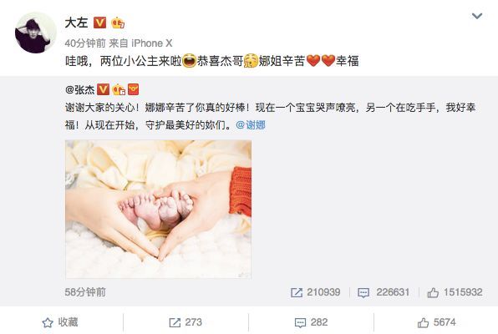The height and width of the screenshot is (334, 498).
Task: Click the 40分钟前 timestamp link
Action: coord(84,43)
